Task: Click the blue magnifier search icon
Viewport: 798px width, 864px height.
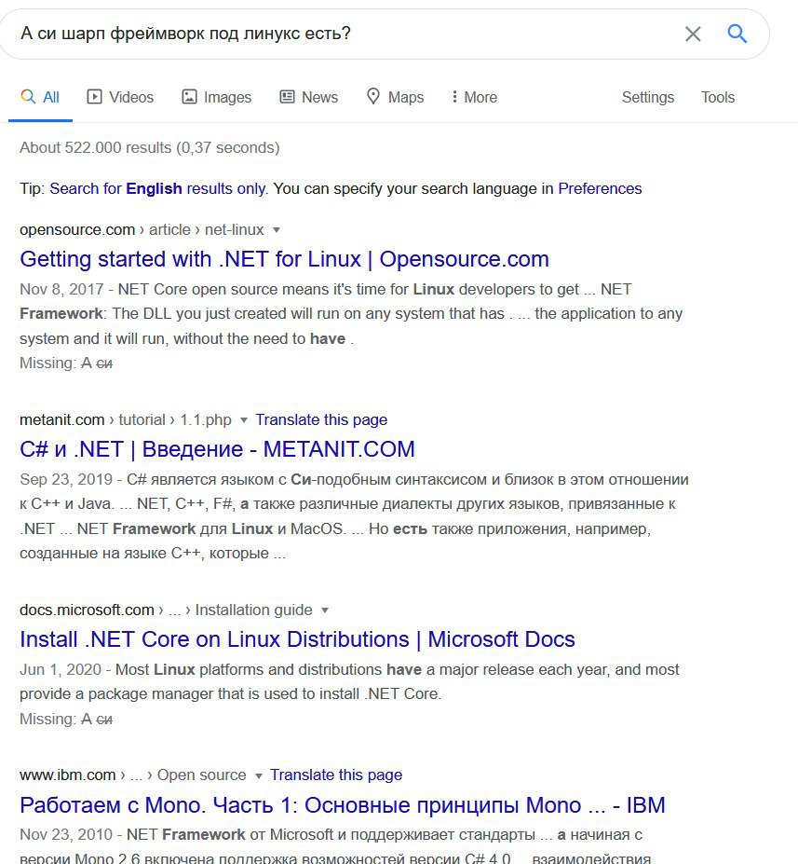Action: pyautogui.click(x=737, y=34)
